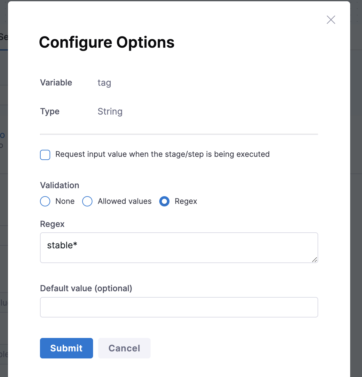The width and height of the screenshot is (362, 377).
Task: Click the 'String' type value
Action: tap(110, 112)
